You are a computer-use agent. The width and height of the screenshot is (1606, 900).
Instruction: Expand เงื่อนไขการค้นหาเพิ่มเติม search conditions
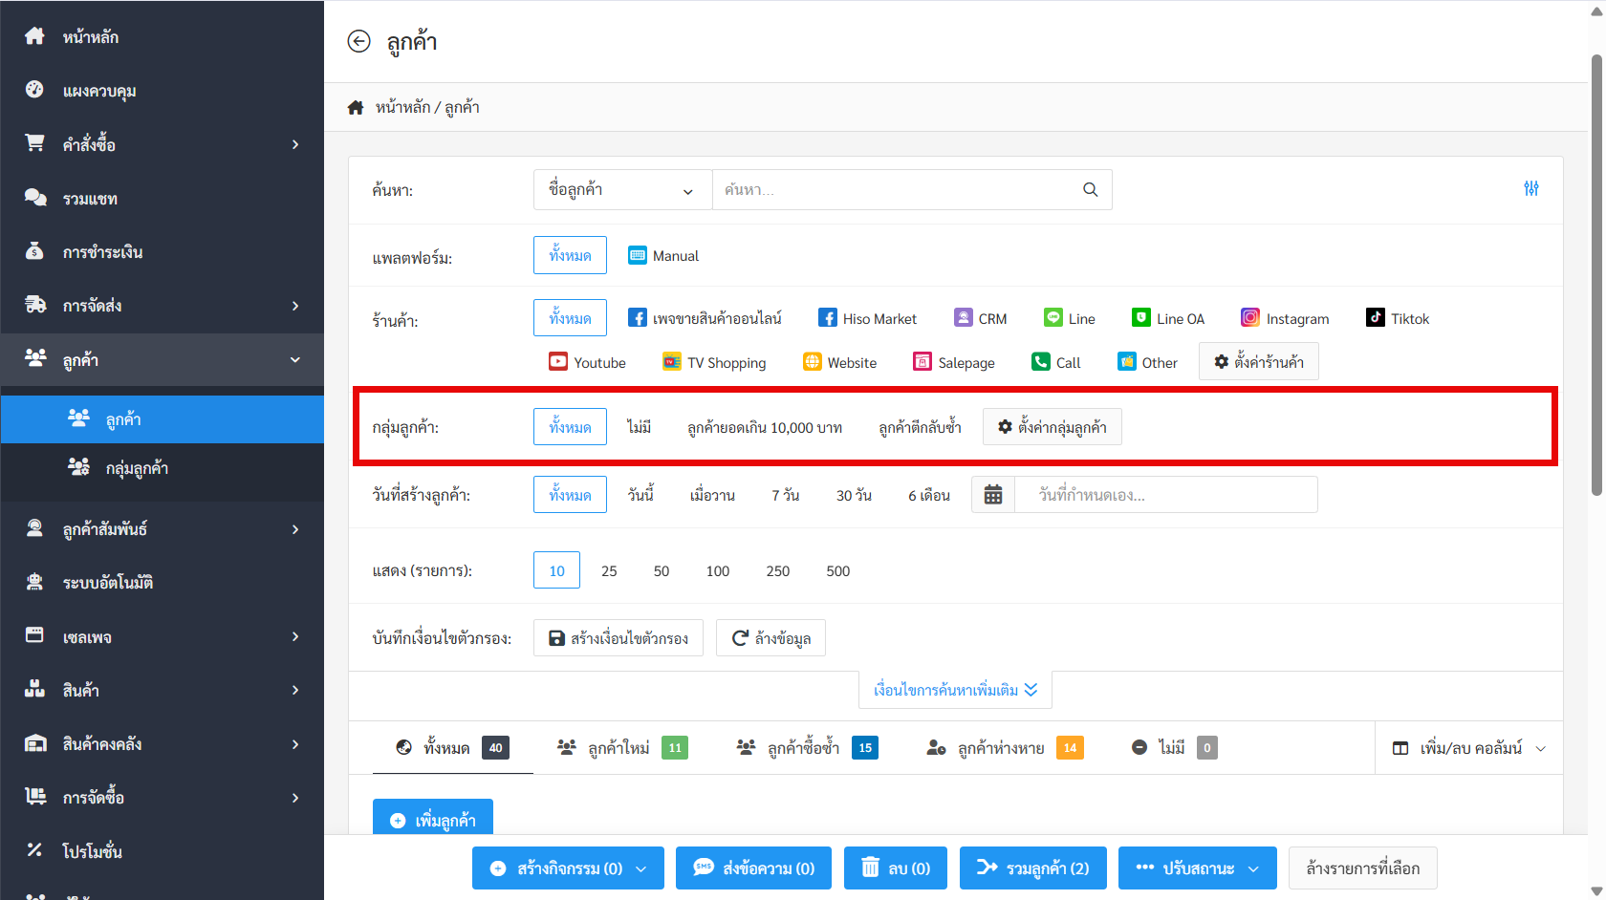tap(955, 690)
